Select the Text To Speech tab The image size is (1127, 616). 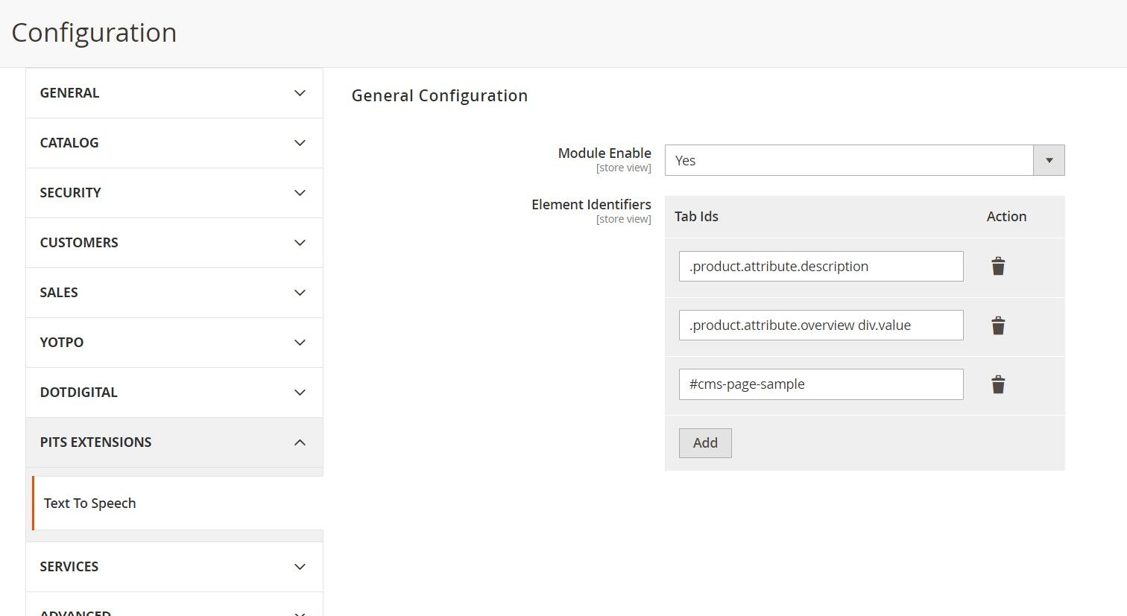(90, 504)
